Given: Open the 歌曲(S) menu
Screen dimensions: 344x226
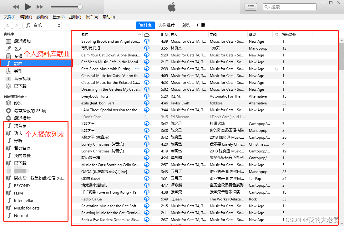Looking at the screenshot, I should (x=42, y=17).
